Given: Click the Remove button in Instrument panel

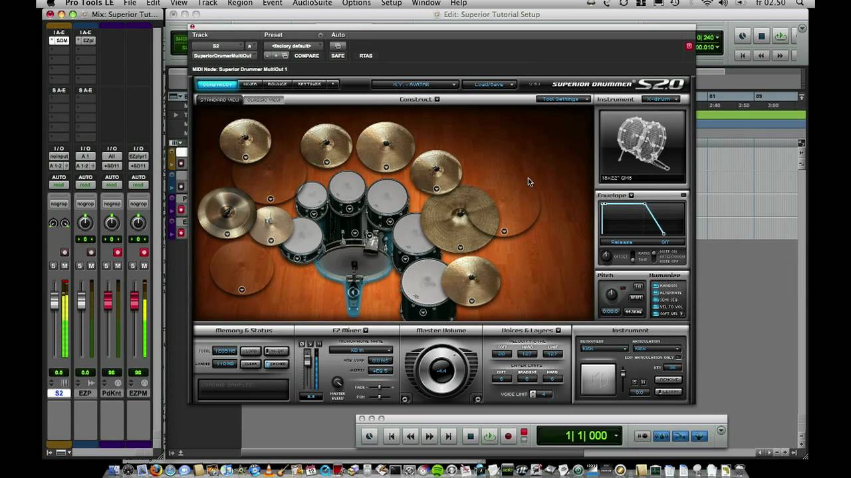Looking at the screenshot, I should coord(668,379).
